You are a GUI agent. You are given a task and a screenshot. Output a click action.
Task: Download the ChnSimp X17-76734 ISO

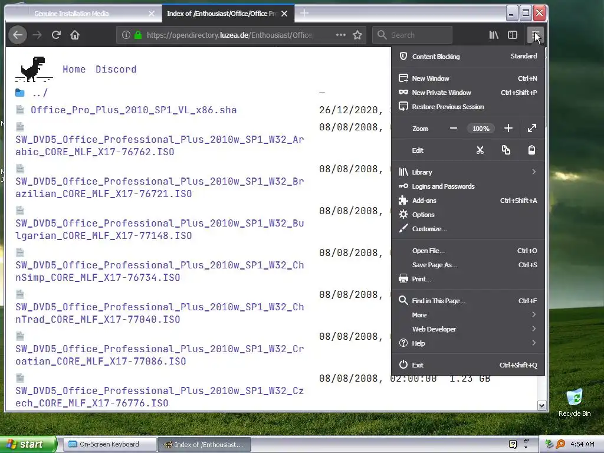click(x=159, y=271)
